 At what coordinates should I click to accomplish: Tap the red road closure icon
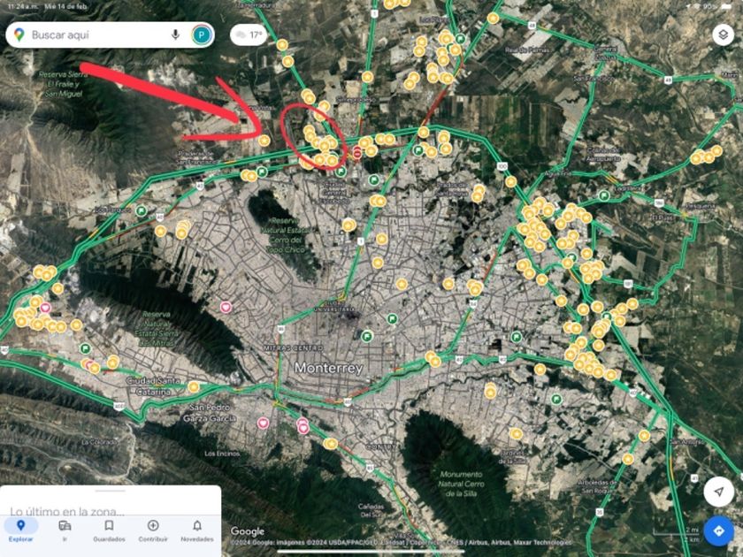(357, 153)
